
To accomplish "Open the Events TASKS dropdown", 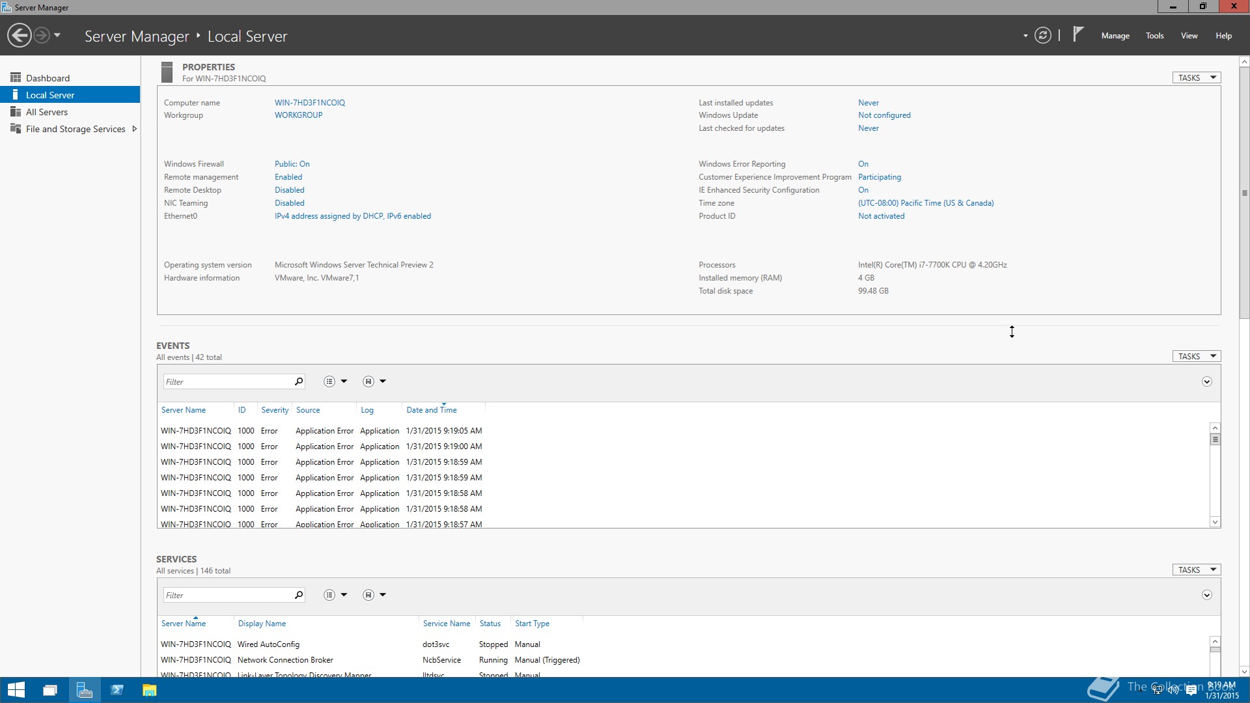I will click(1197, 356).
